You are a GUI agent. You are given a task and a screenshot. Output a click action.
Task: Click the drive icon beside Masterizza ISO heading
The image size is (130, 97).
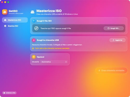[x=32, y=12]
